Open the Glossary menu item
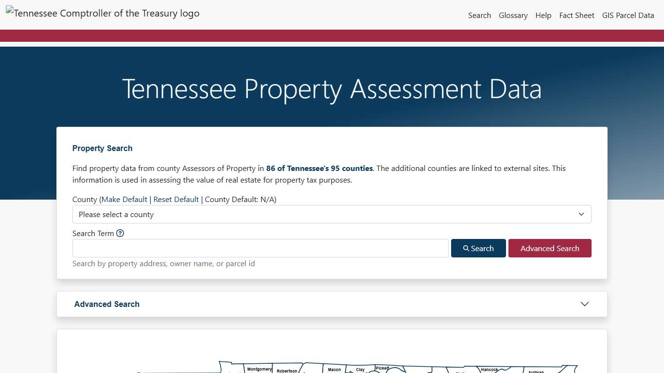This screenshot has width=664, height=373. tap(513, 15)
